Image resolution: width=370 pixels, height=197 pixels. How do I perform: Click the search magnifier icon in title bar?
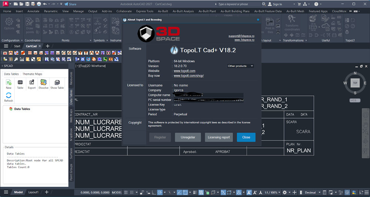click(264, 4)
